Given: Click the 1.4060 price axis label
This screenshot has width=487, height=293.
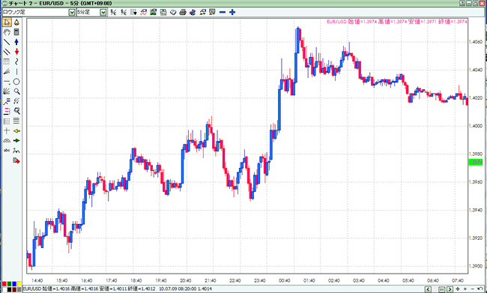Looking at the screenshot, I should (476, 42).
